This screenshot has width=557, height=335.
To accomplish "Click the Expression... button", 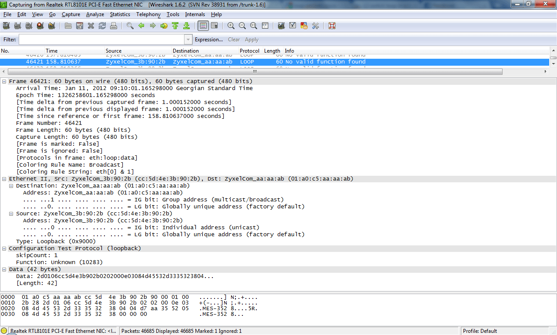I will pos(208,40).
